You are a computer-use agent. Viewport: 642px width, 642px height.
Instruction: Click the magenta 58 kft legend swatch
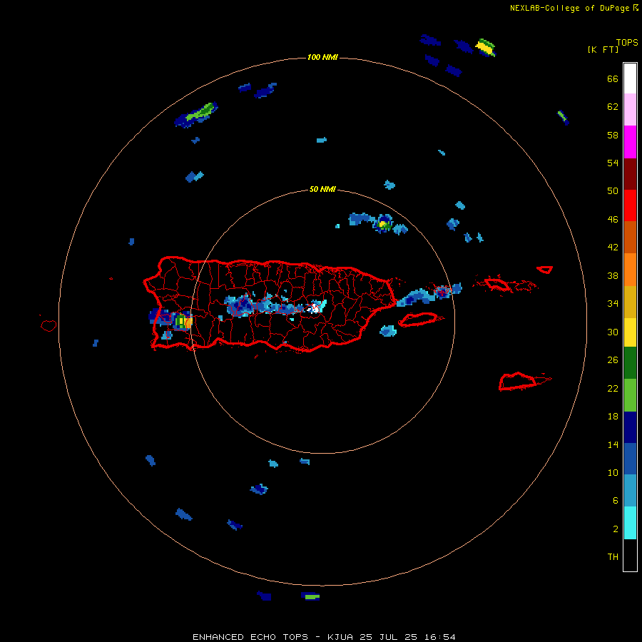630,142
